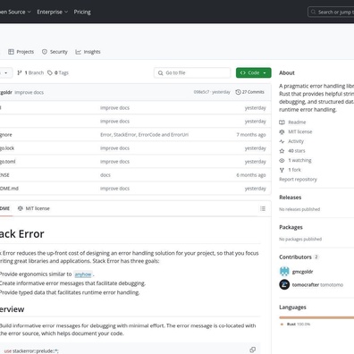Viewport: 354px width, 354px height.
Task: Open the Insights tab
Action: [88, 52]
